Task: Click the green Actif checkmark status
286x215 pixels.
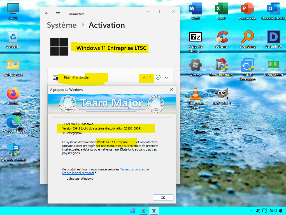Action: 158,77
